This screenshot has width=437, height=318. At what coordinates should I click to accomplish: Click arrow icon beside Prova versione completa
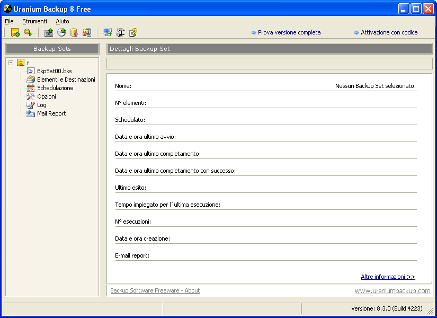(x=254, y=33)
